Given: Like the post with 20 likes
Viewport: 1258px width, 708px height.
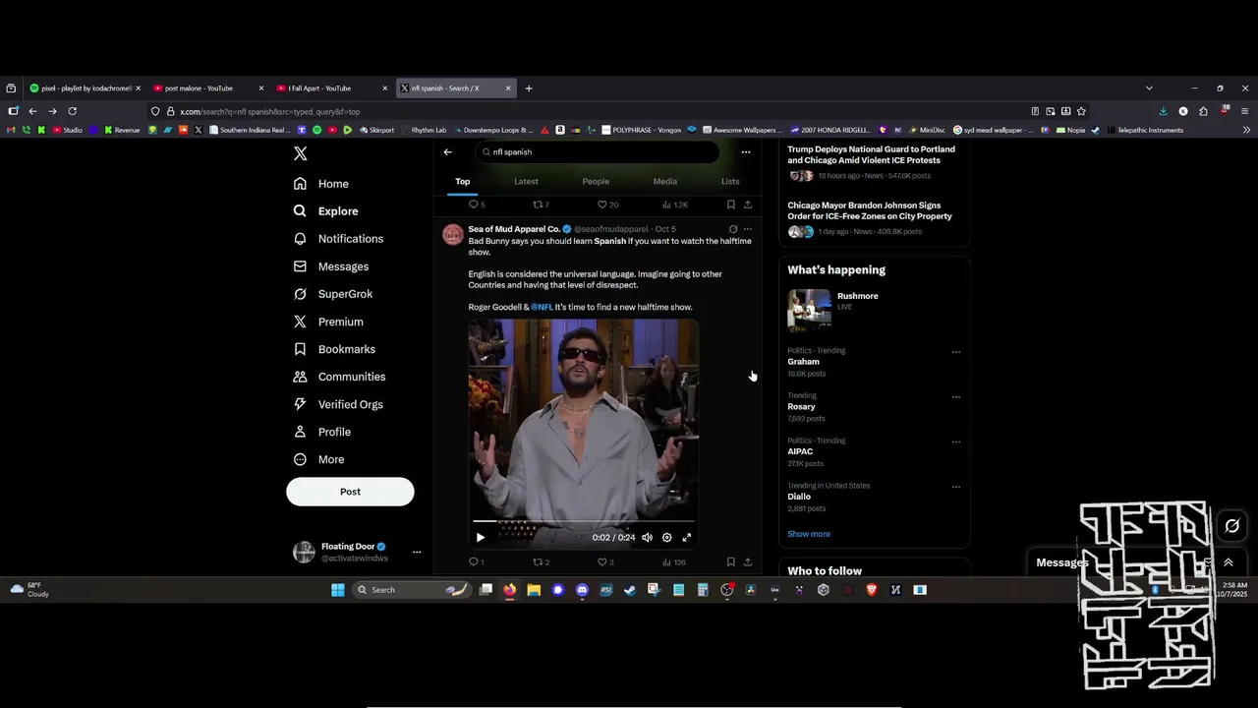Looking at the screenshot, I should coord(608,205).
